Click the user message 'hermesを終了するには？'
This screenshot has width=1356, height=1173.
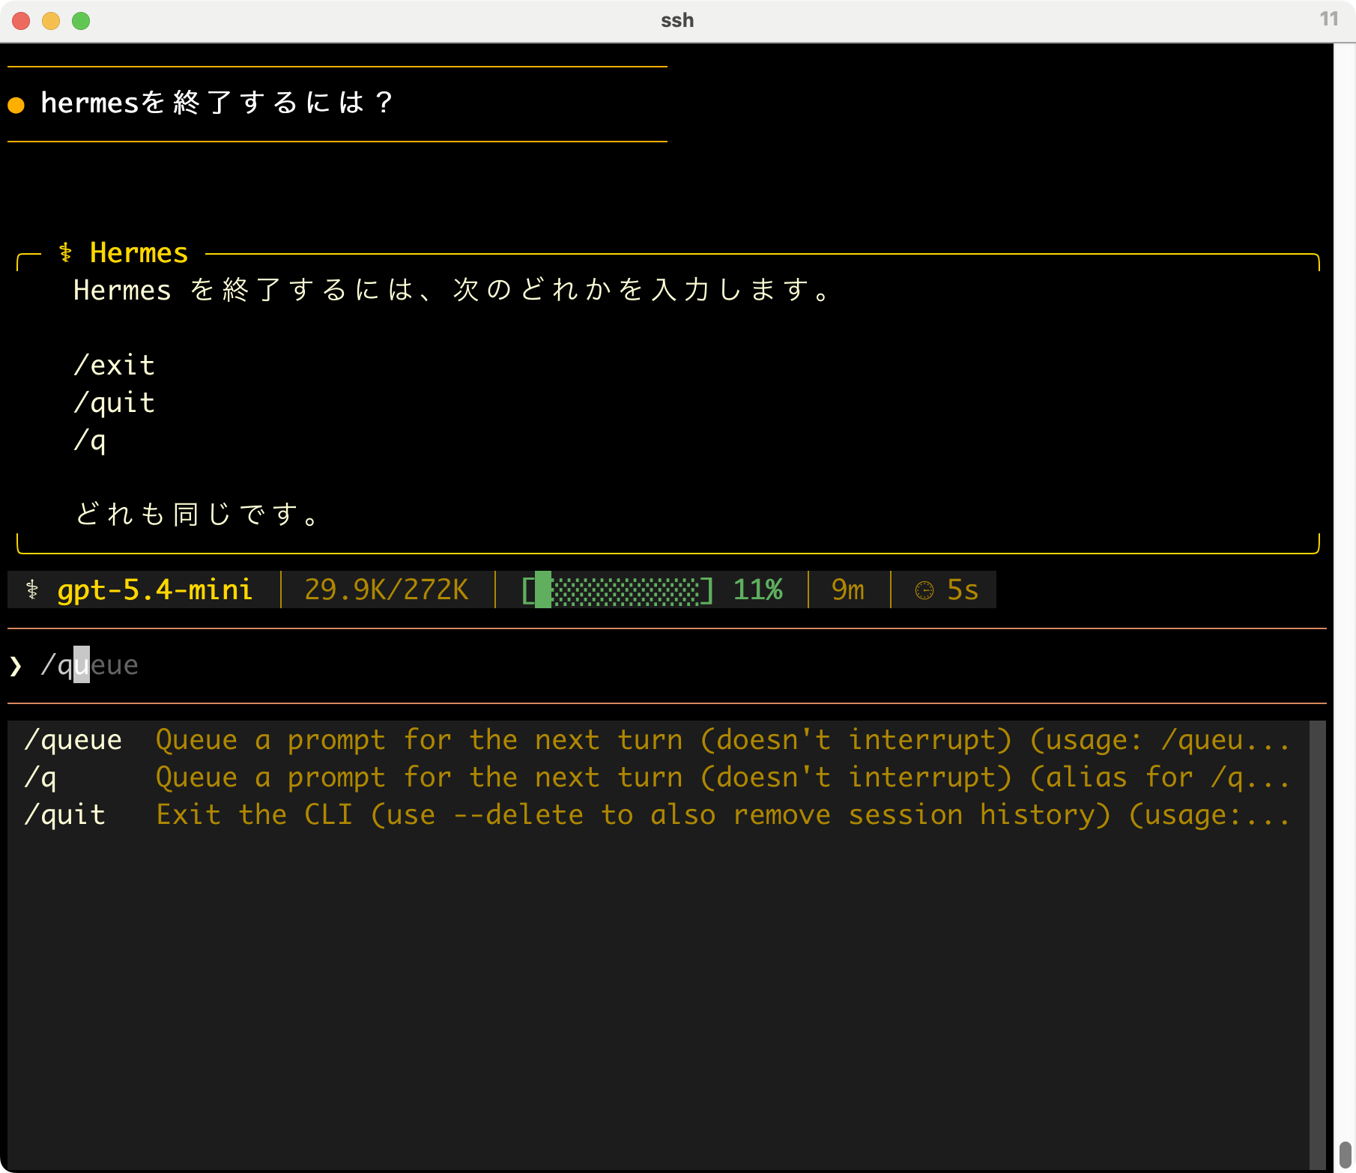(216, 103)
